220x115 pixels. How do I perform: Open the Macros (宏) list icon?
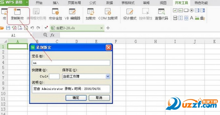[x=4, y=14]
